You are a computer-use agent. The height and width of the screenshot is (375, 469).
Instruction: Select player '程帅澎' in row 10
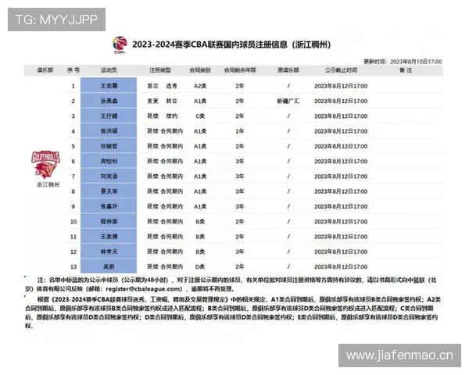click(109, 221)
